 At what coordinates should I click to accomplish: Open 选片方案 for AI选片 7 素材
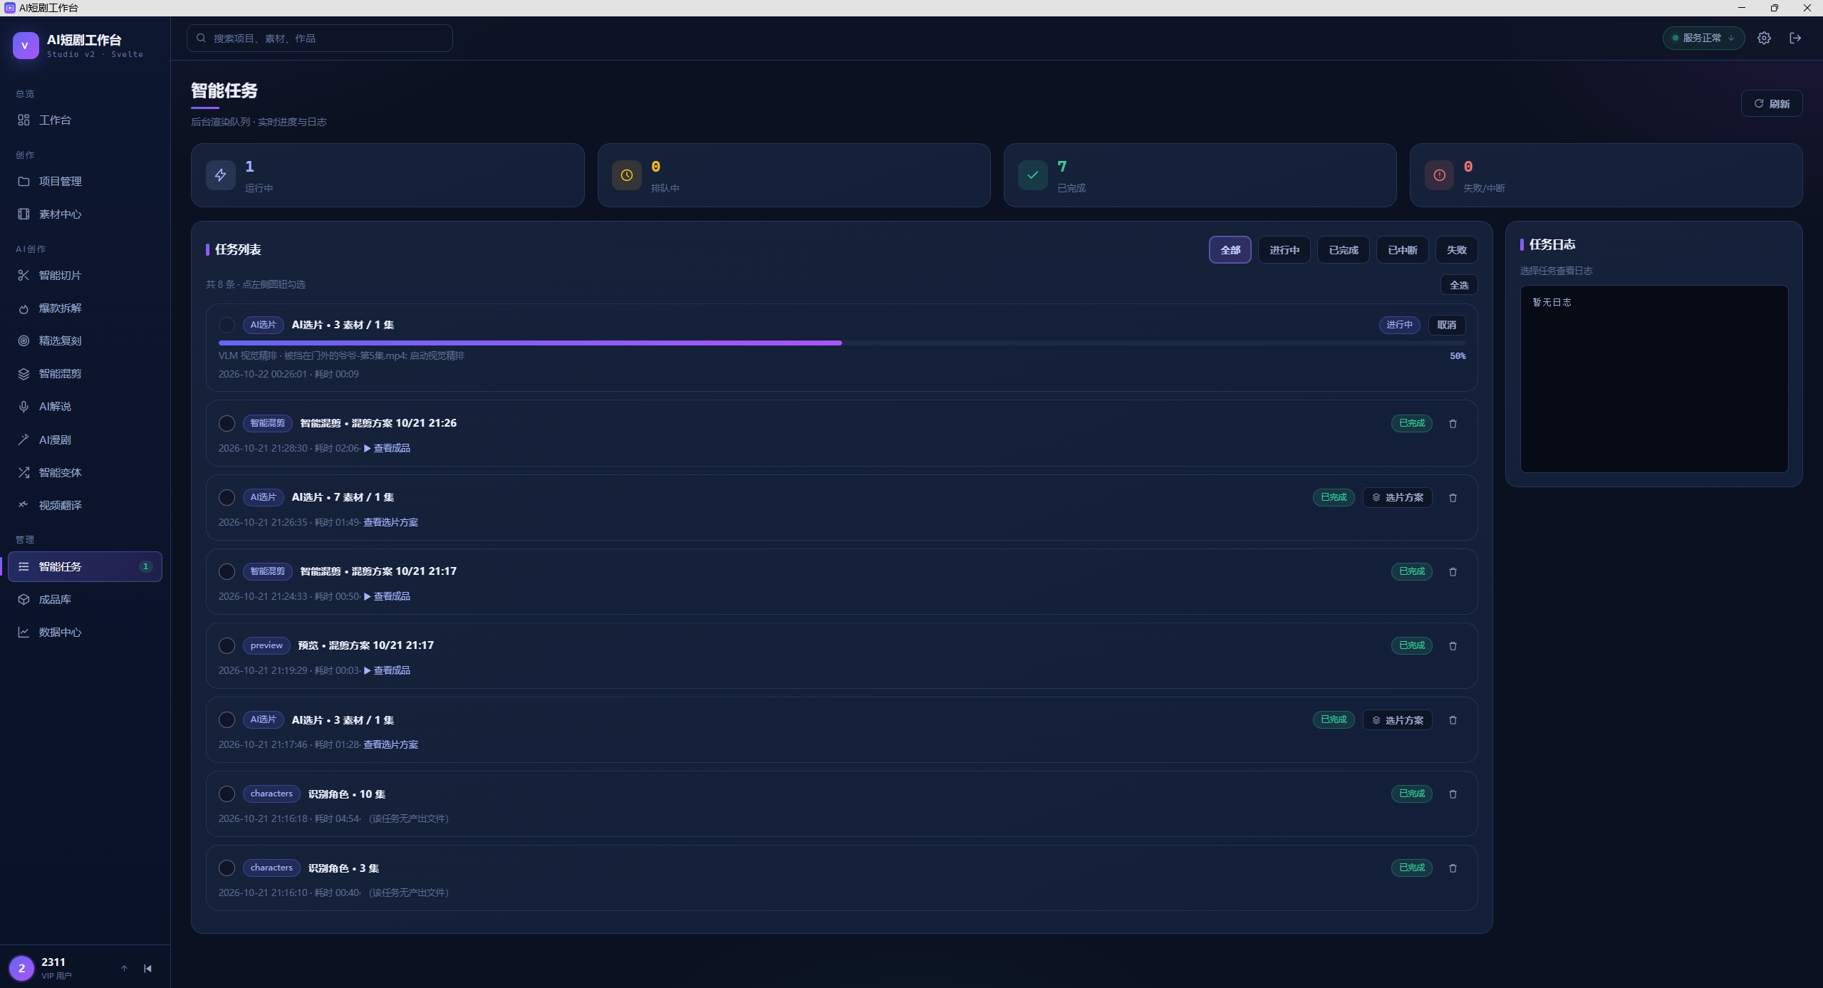pyautogui.click(x=1397, y=498)
